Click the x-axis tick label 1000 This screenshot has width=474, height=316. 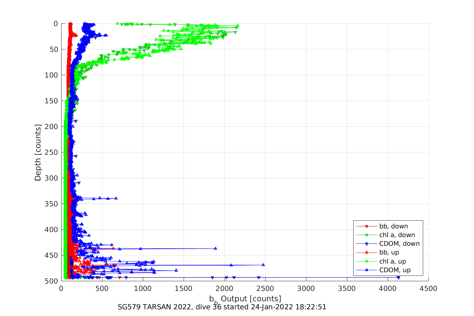click(x=143, y=289)
